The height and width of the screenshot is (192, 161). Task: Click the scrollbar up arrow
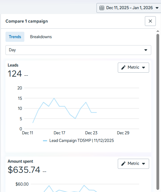158,31
